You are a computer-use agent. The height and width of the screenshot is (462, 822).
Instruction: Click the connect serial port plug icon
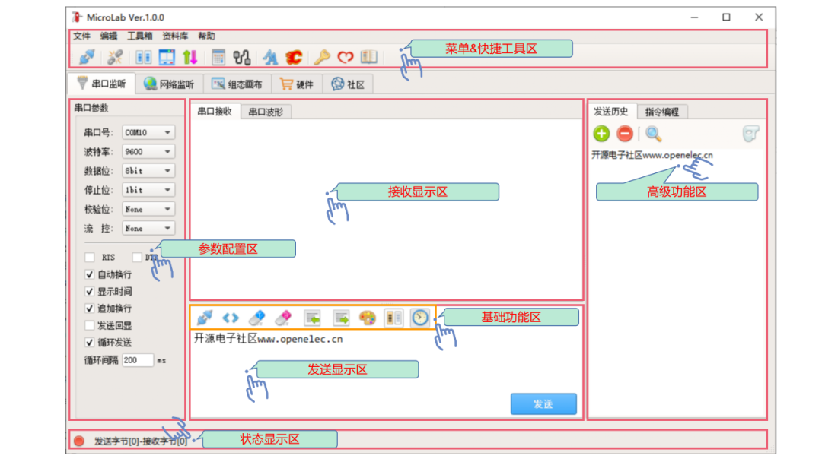point(88,56)
